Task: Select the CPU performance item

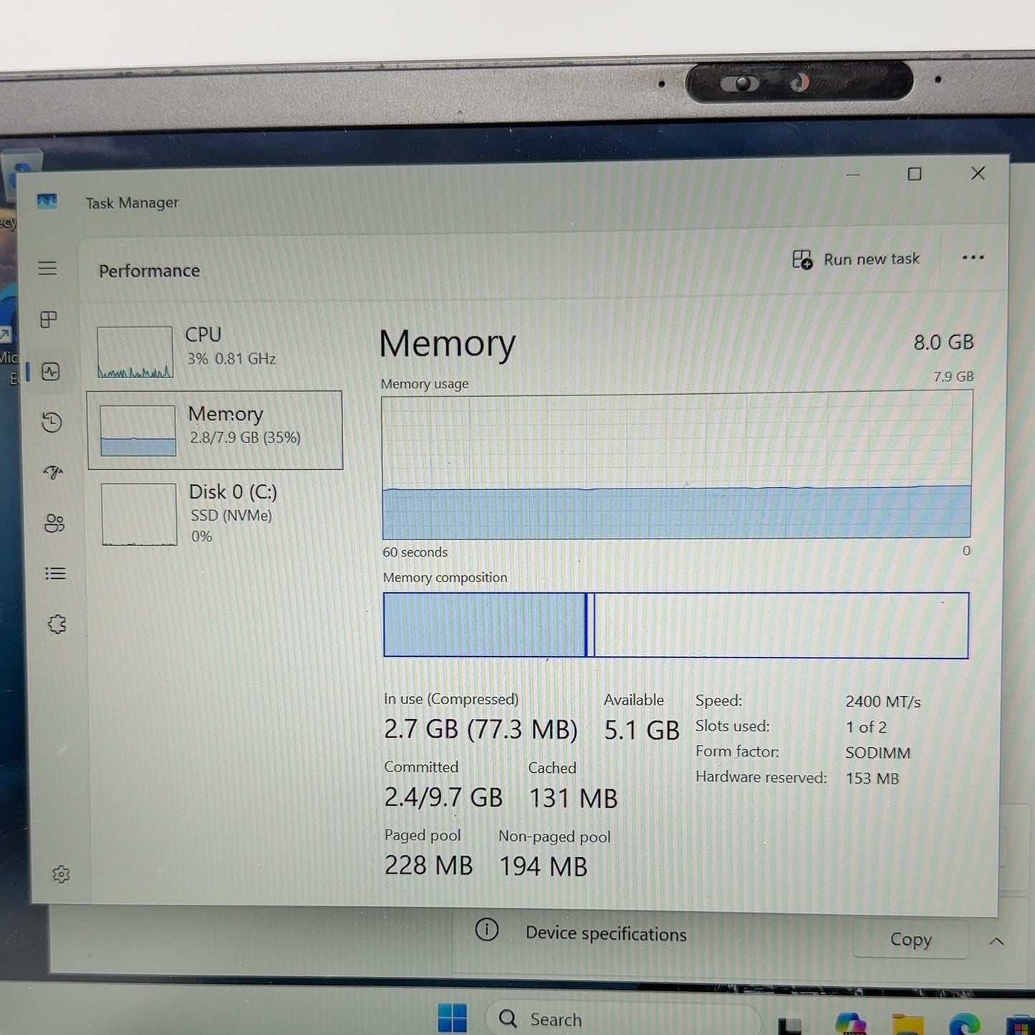Action: [x=215, y=350]
